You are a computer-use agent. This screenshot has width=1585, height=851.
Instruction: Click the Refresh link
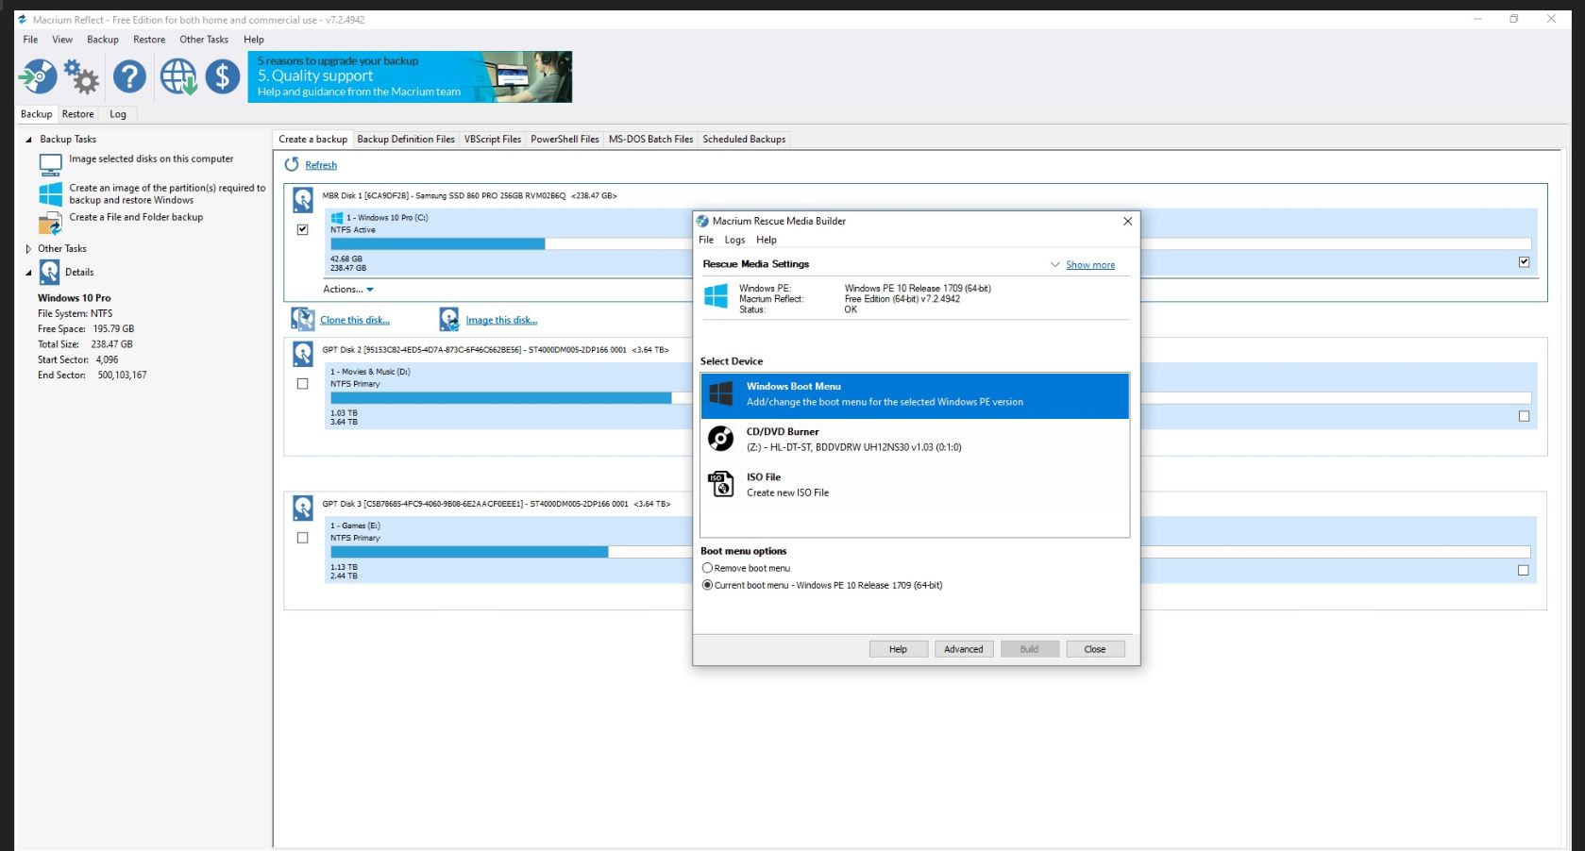coord(321,165)
